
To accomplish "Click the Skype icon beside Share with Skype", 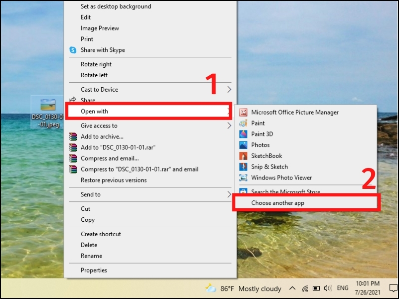I will (73, 50).
